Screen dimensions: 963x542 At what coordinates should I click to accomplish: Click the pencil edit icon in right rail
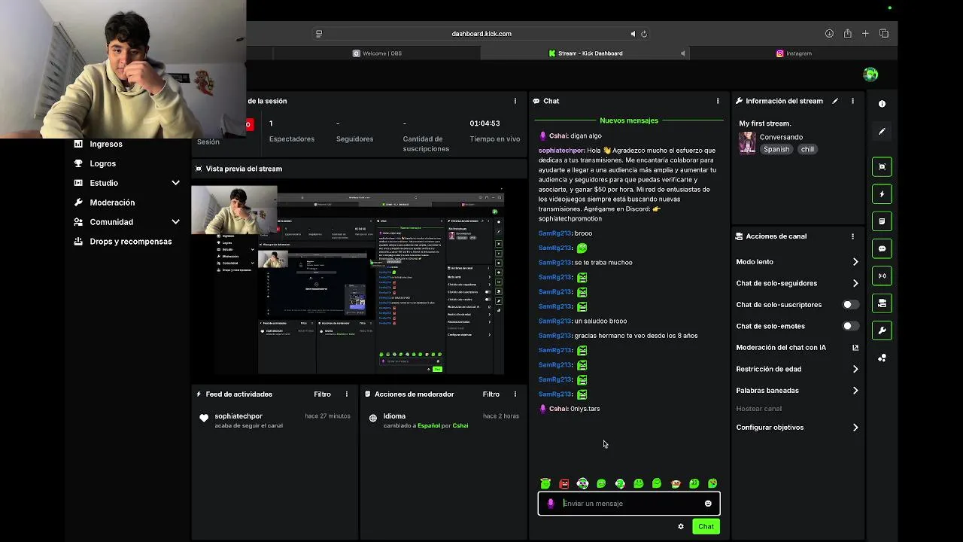pos(882,131)
